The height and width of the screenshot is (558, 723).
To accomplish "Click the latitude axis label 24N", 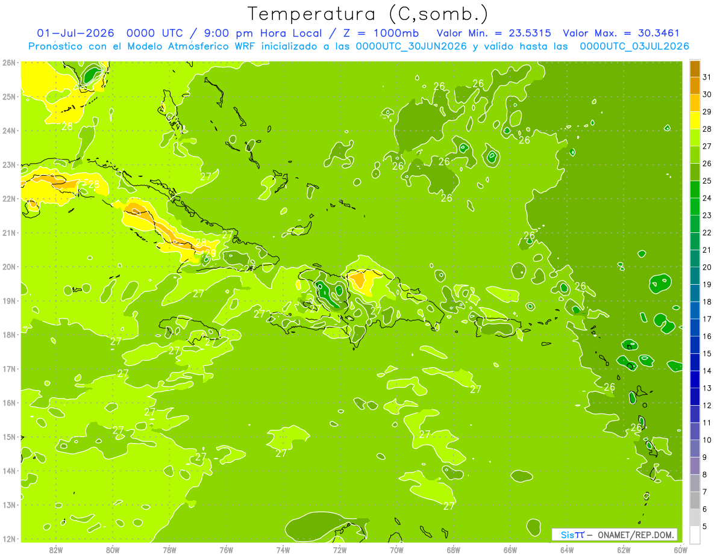I will click(9, 131).
